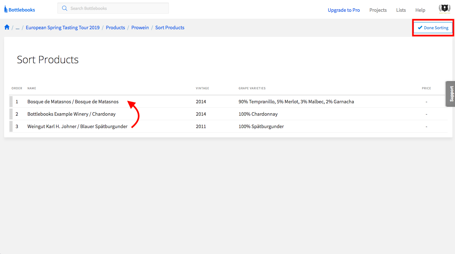Click the Sort Products page heading
455x254 pixels.
(48, 60)
